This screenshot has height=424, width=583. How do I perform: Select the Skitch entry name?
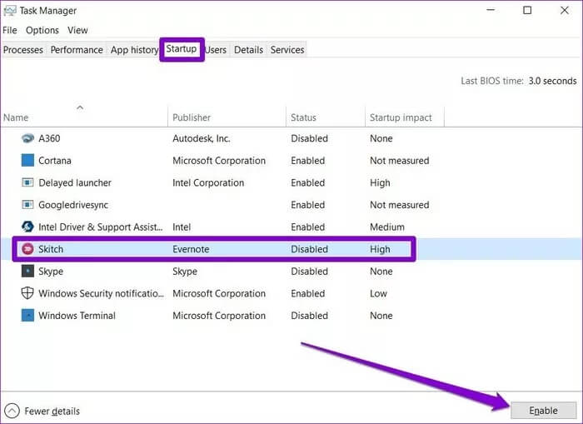51,249
